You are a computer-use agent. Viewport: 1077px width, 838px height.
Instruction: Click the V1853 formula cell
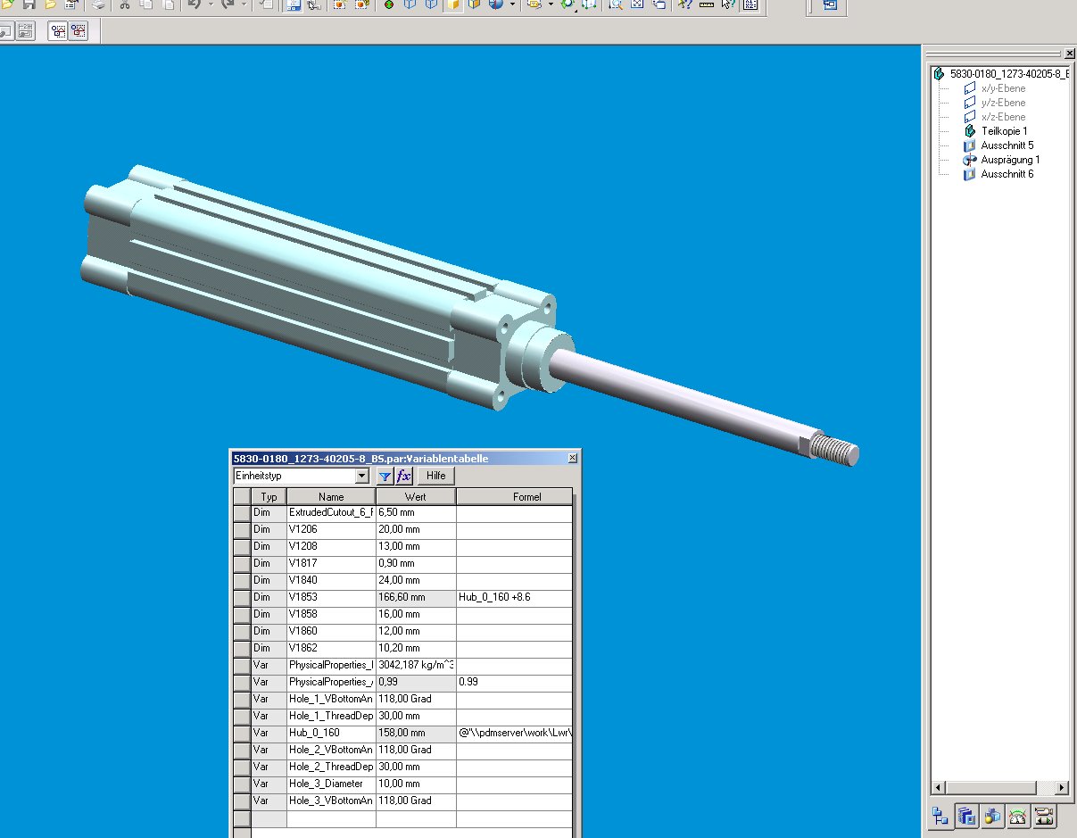(x=514, y=597)
